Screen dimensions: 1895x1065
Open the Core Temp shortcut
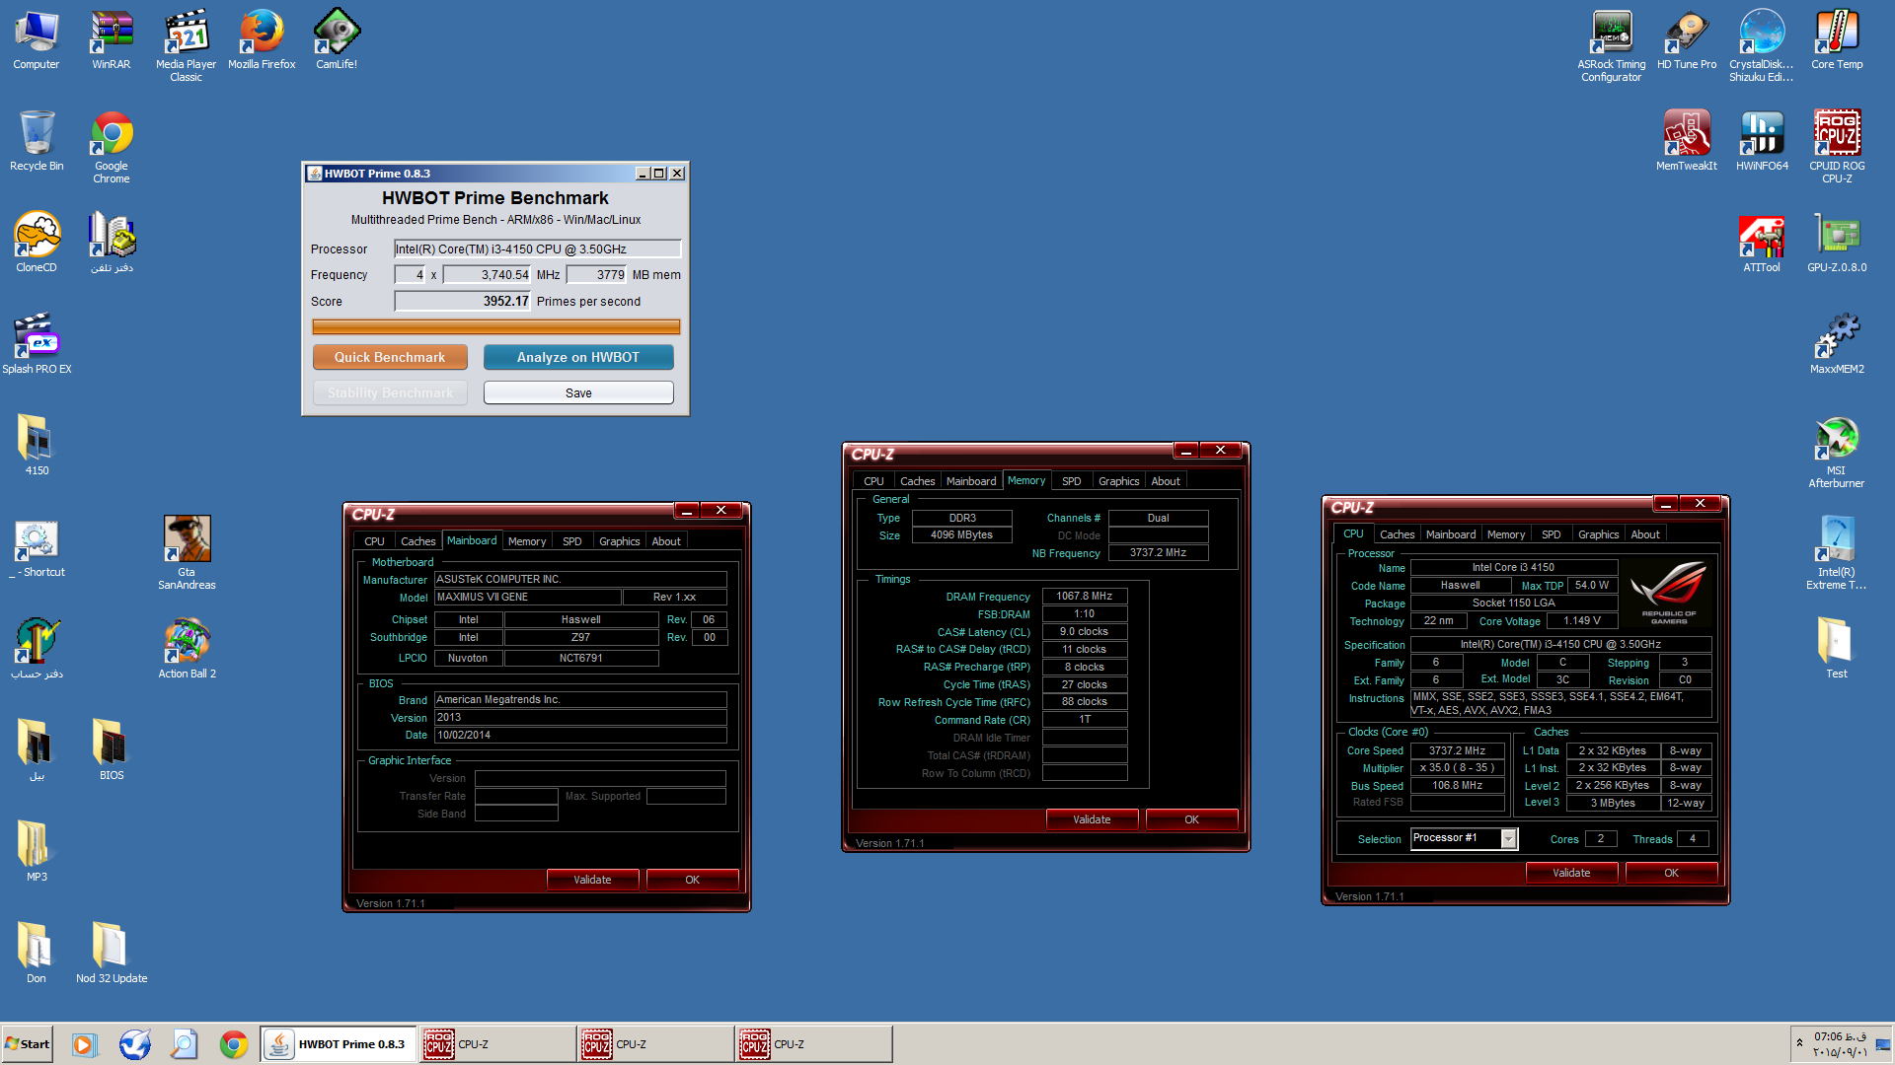[1837, 39]
